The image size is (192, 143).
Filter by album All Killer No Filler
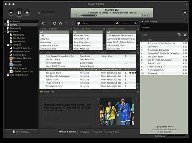coord(121,46)
